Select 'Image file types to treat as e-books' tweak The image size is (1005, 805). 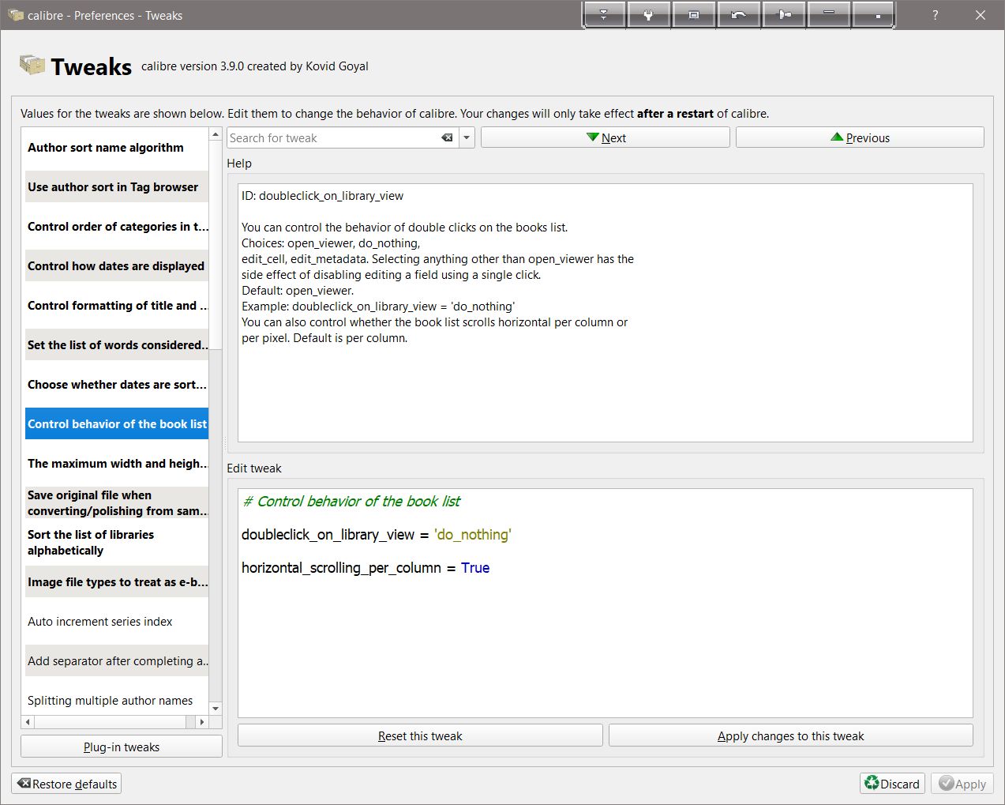pos(117,581)
